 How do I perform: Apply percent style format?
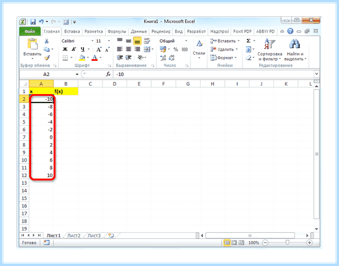point(176,50)
